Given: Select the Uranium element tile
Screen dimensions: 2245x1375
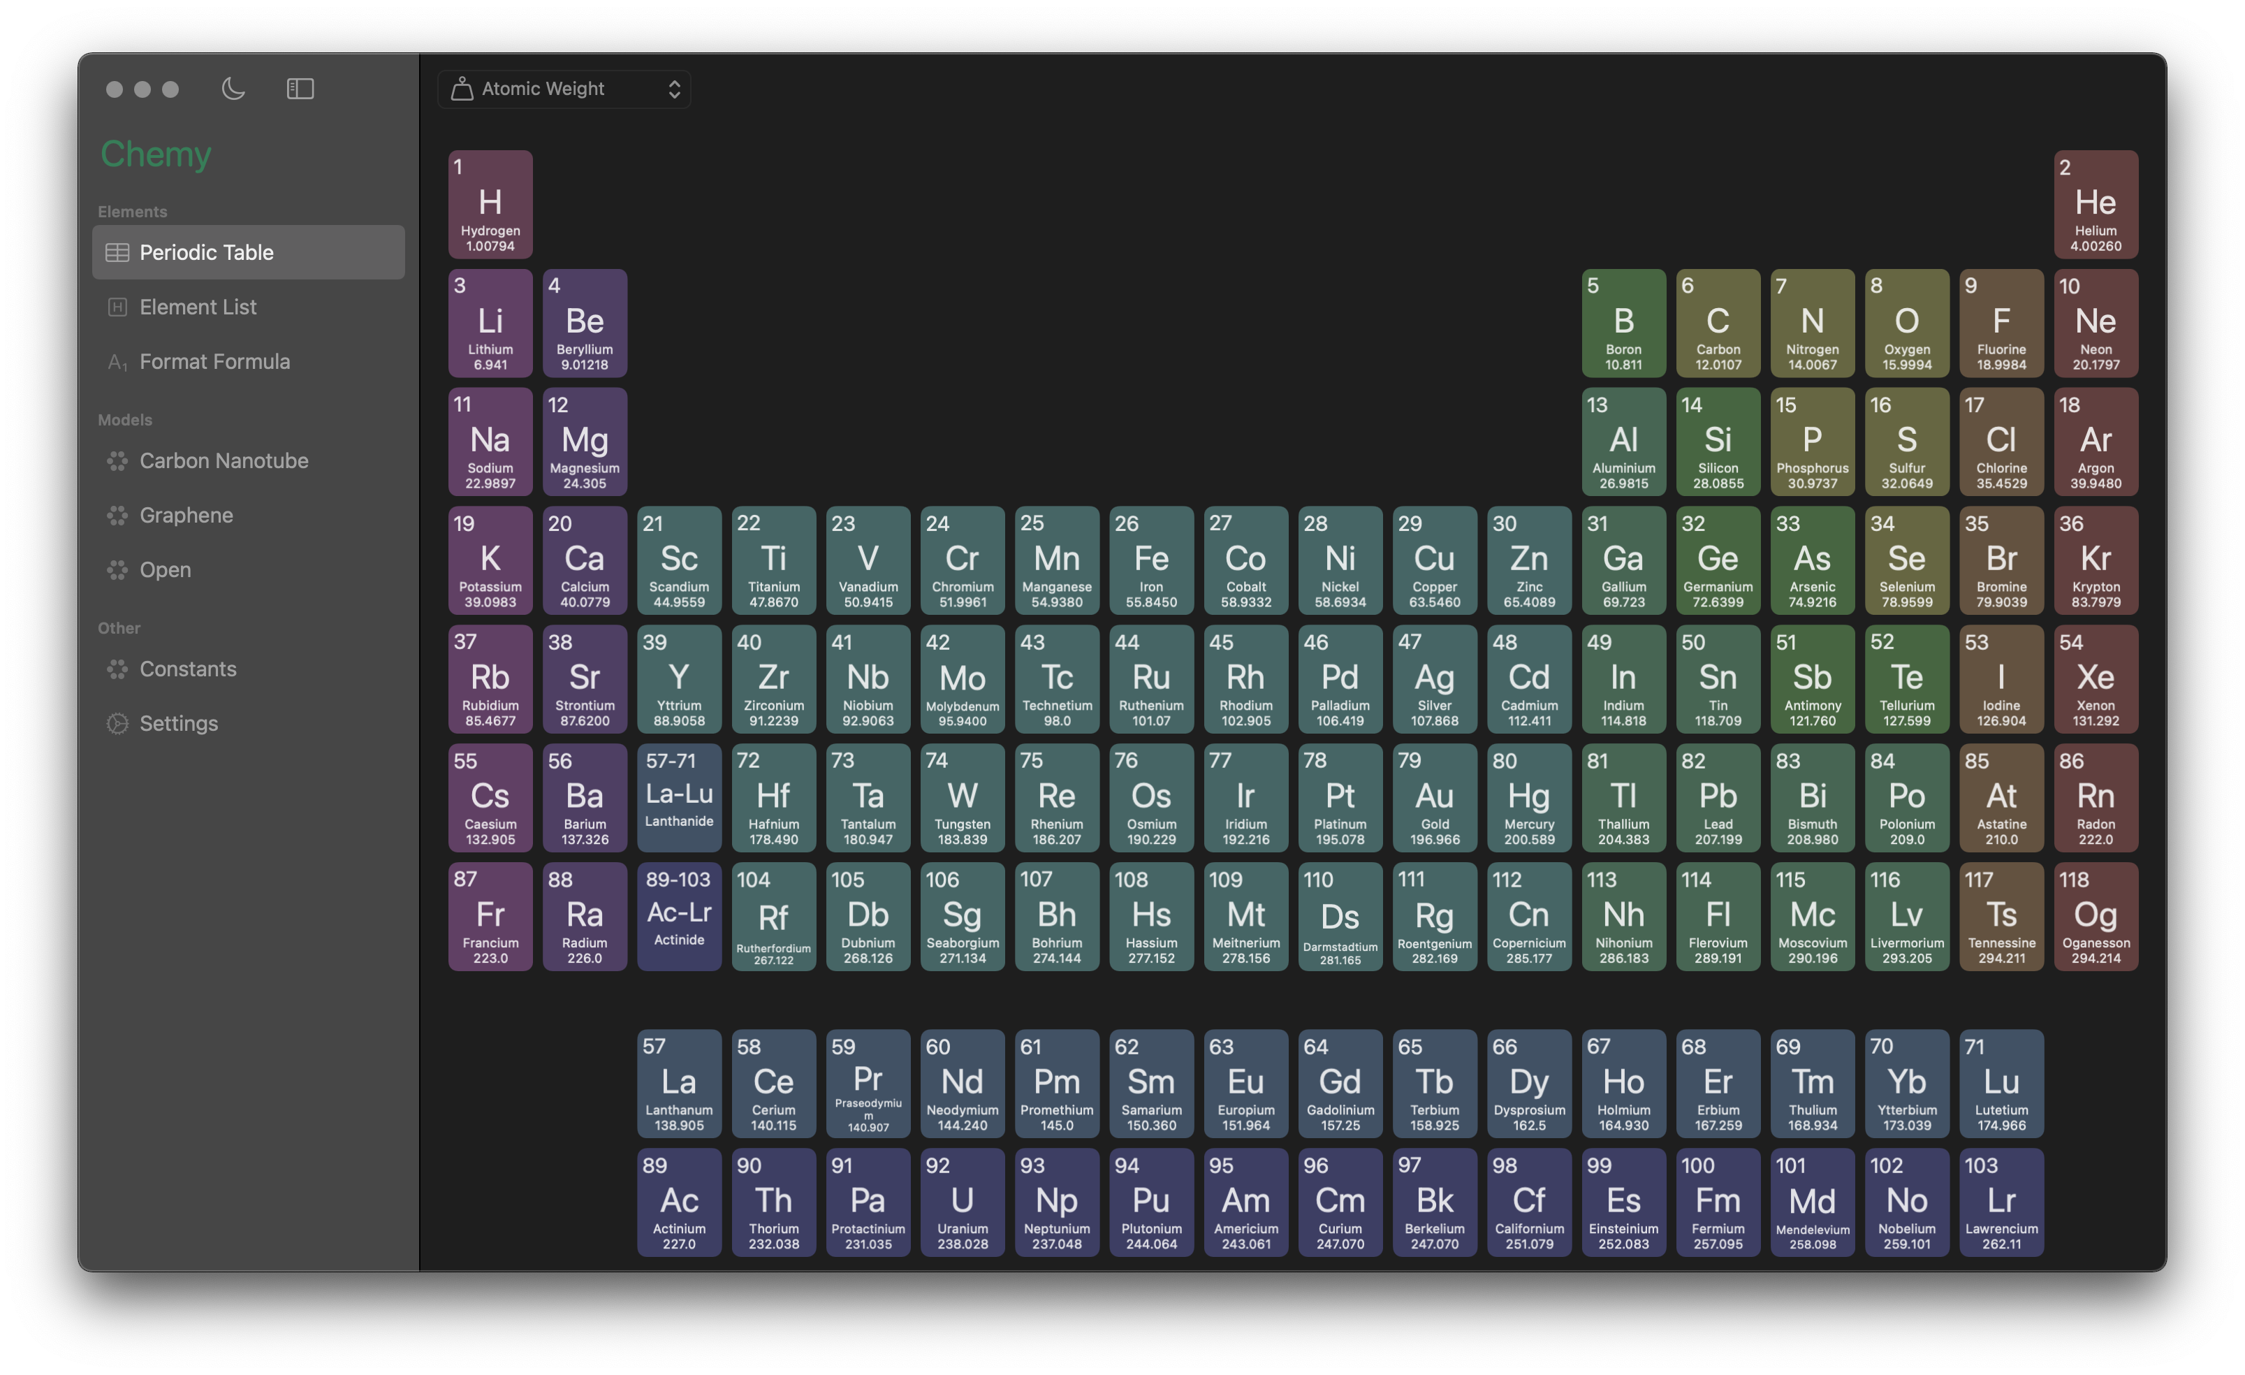Looking at the screenshot, I should point(962,1202).
